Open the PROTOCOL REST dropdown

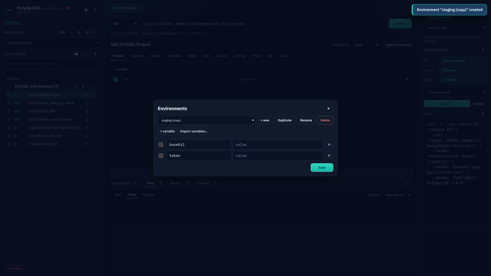(x=366, y=45)
